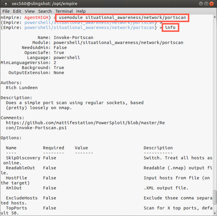Click the 'Name' column header
This screenshot has width=217, height=216.
(x=11, y=148)
